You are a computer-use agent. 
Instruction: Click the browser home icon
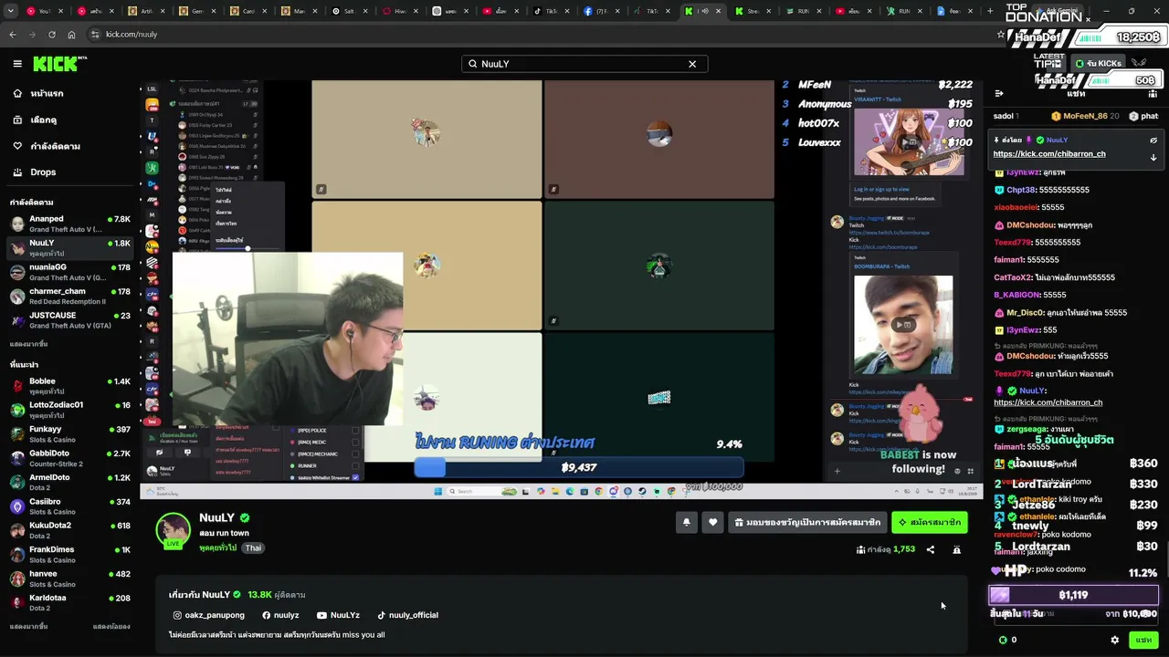pos(71,34)
